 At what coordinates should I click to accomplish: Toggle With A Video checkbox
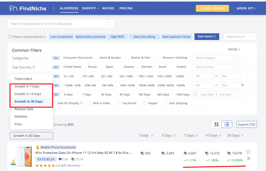pyautogui.click(x=89, y=103)
